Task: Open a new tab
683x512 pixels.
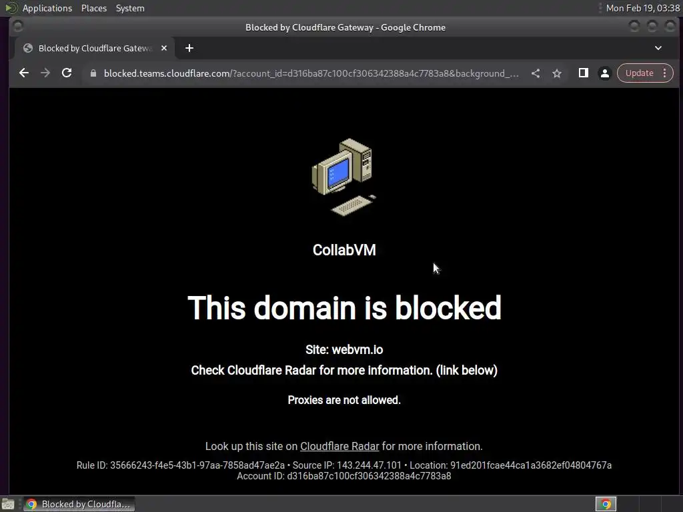Action: (x=189, y=48)
